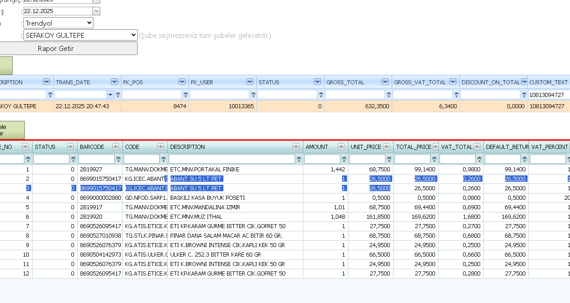Image resolution: width=570 pixels, height=303 pixels.
Task: Click filter icon under AMOUNT column
Action: tap(344, 159)
